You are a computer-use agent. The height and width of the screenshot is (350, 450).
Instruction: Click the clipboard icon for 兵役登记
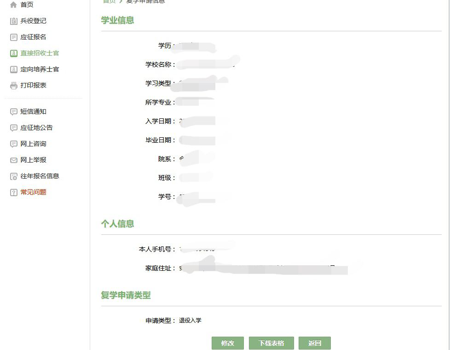tap(13, 21)
